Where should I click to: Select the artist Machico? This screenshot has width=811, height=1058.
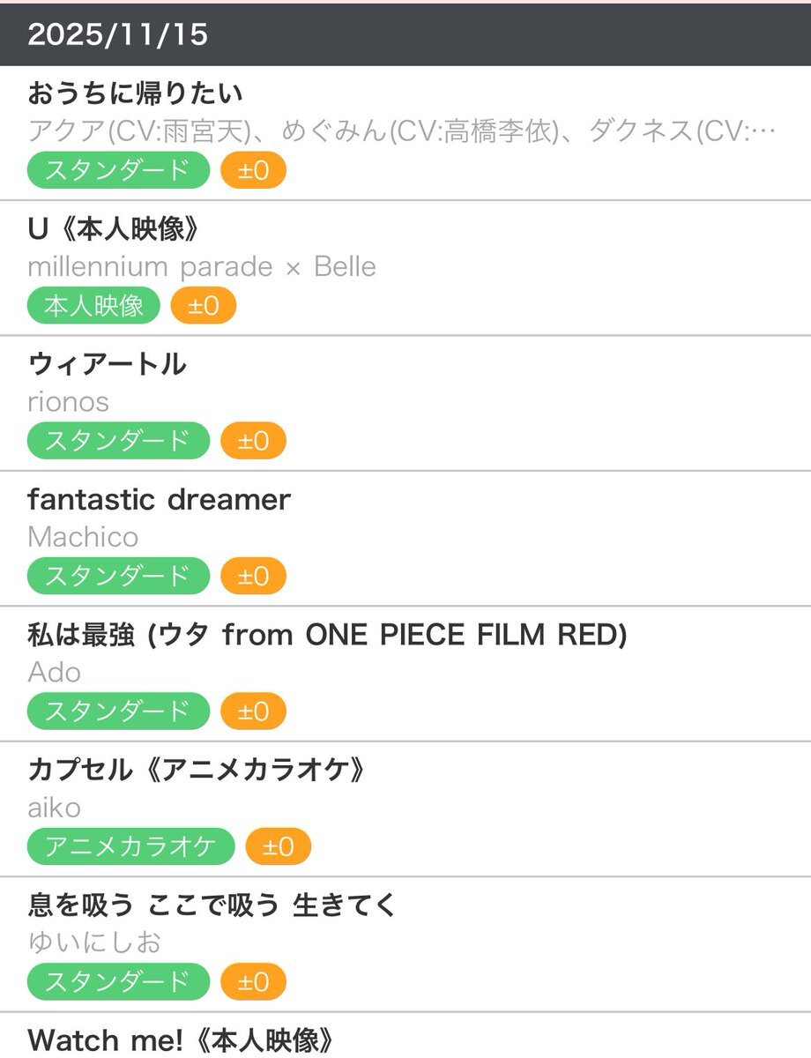pyautogui.click(x=83, y=537)
